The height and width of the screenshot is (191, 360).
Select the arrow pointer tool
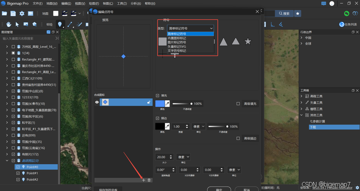tap(17, 24)
